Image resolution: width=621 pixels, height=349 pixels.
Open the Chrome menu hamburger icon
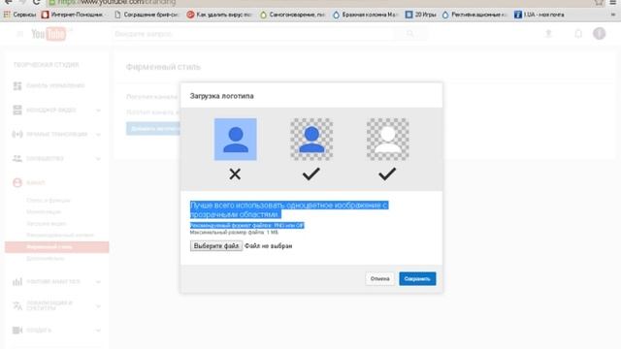613,2
